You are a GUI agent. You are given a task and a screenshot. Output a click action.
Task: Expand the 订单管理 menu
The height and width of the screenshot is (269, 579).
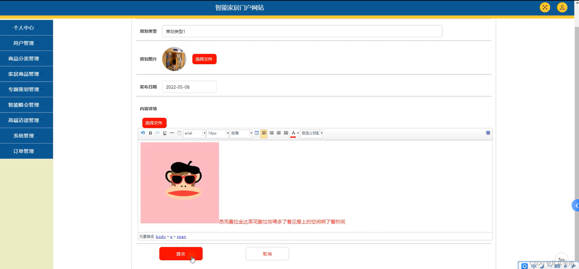tap(26, 151)
